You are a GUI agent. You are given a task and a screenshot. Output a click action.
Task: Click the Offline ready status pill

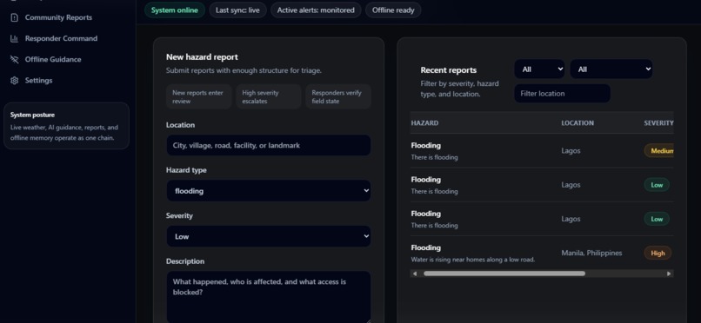(x=393, y=10)
